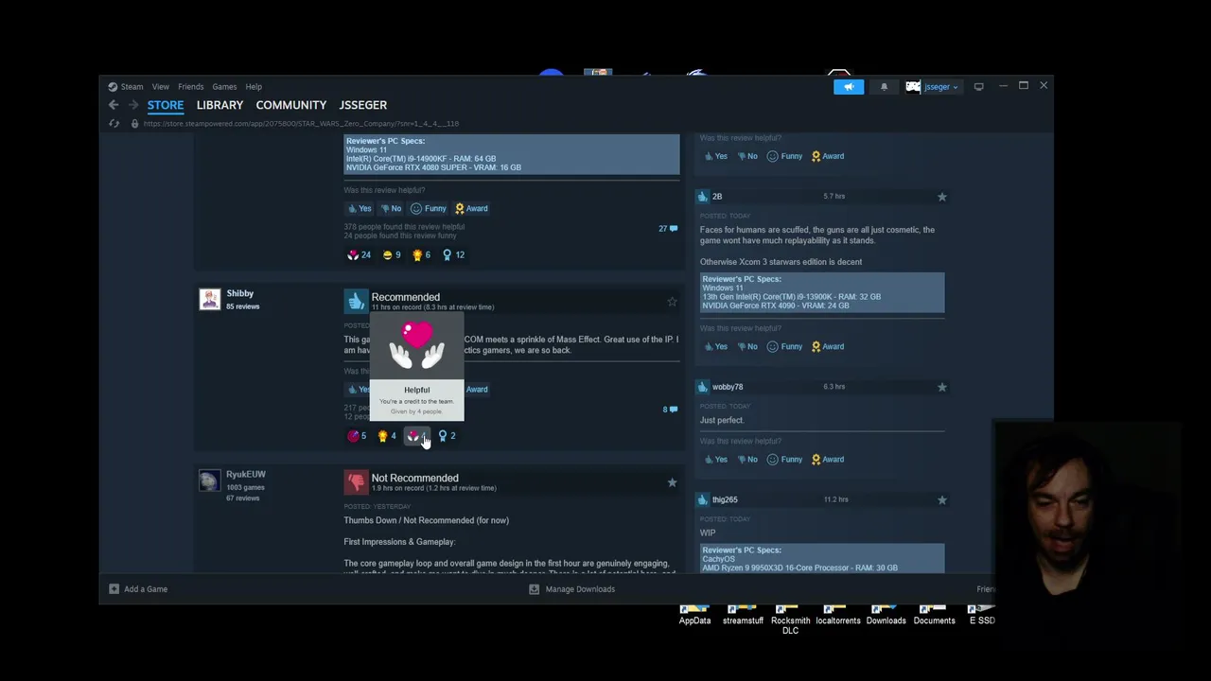Enter Big Picture mode via monitor icon
Image resolution: width=1211 pixels, height=681 pixels.
979,87
